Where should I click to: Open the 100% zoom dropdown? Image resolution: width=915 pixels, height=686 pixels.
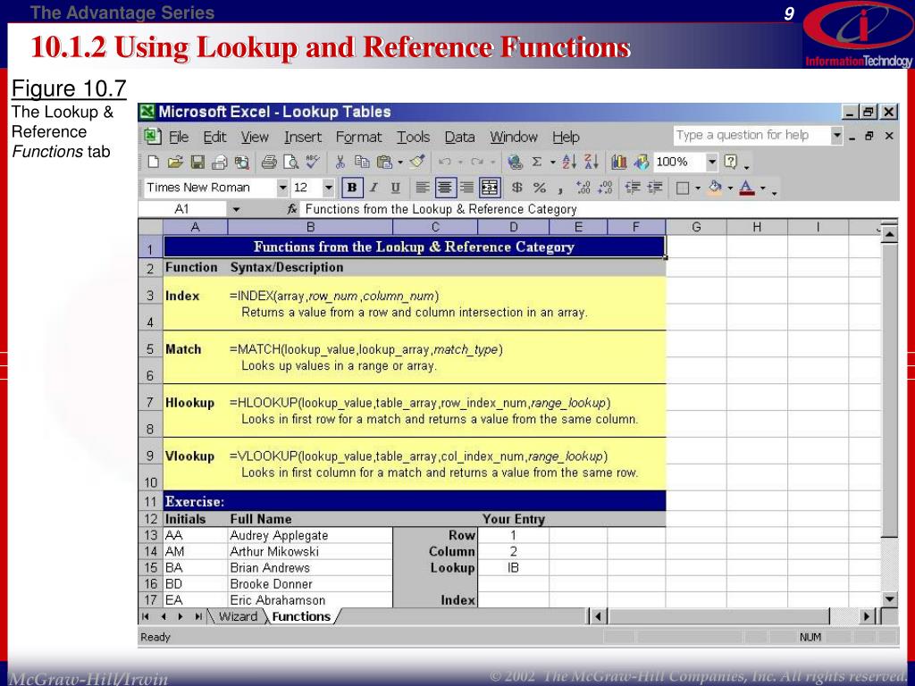(712, 163)
